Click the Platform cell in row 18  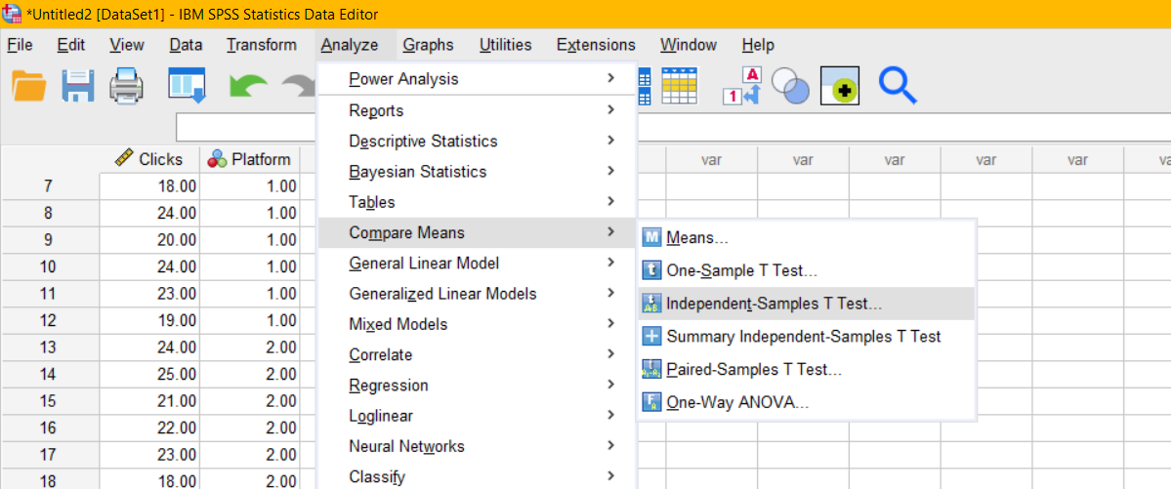[250, 479]
